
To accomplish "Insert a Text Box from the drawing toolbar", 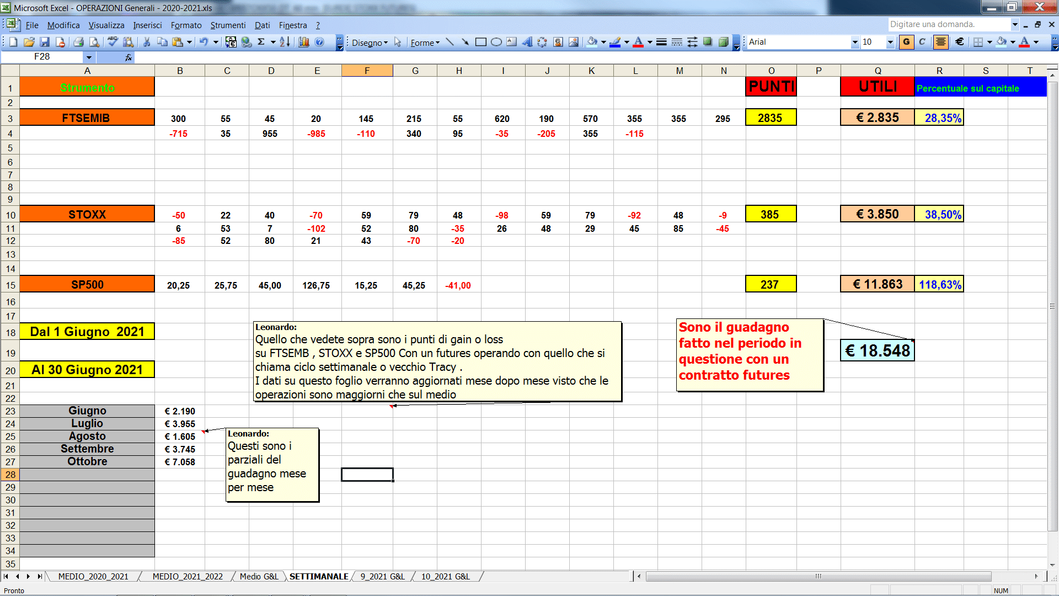I will (x=512, y=42).
